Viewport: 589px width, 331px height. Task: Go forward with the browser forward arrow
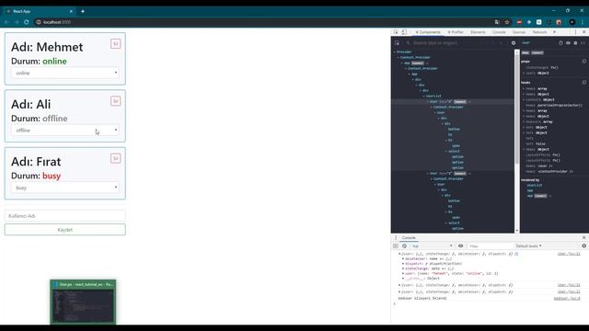(x=17, y=22)
